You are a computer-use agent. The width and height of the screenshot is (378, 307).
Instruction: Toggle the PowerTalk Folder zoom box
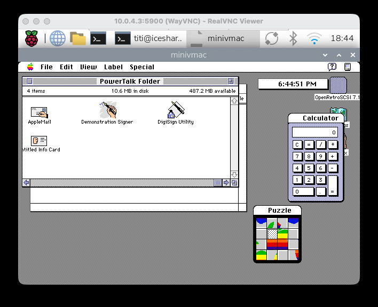click(231, 82)
